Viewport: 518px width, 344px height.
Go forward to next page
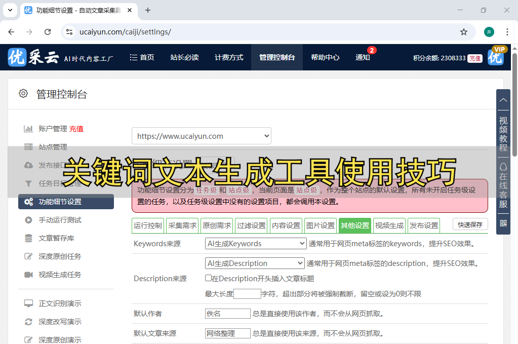[29, 32]
